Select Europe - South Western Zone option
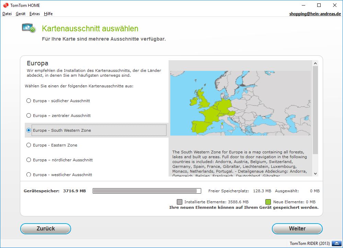The image size is (343, 248). (x=29, y=130)
